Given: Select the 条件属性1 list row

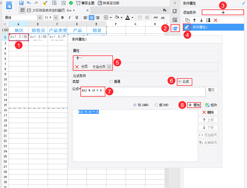Looking at the screenshot, I should [213, 27].
